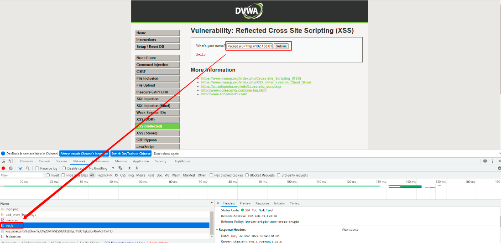Open the XSS (Stored) page

point(157,133)
